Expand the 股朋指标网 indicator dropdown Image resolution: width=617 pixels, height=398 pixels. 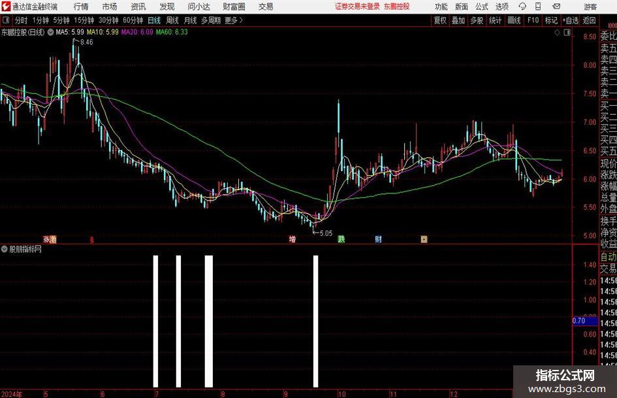pos(5,249)
